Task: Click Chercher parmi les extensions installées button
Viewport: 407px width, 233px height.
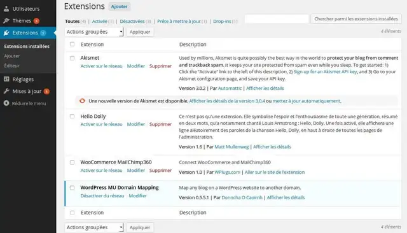Action: coord(356,18)
